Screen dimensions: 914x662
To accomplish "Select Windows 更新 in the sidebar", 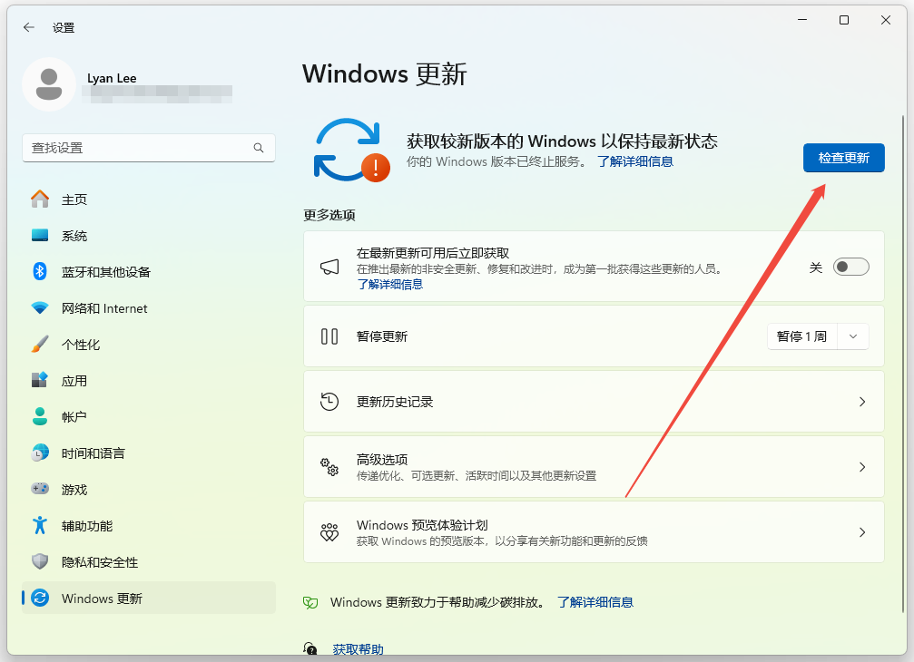I will [149, 598].
